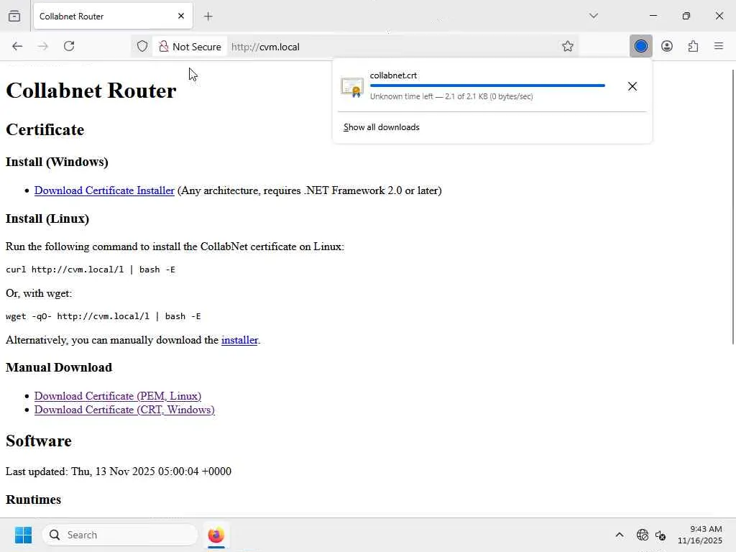Image resolution: width=736 pixels, height=552 pixels.
Task: Follow the Linux installer link
Action: pyautogui.click(x=239, y=340)
